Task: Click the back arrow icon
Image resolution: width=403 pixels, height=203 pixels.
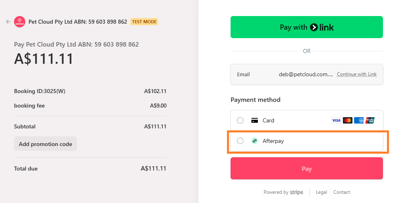Action: [8, 22]
